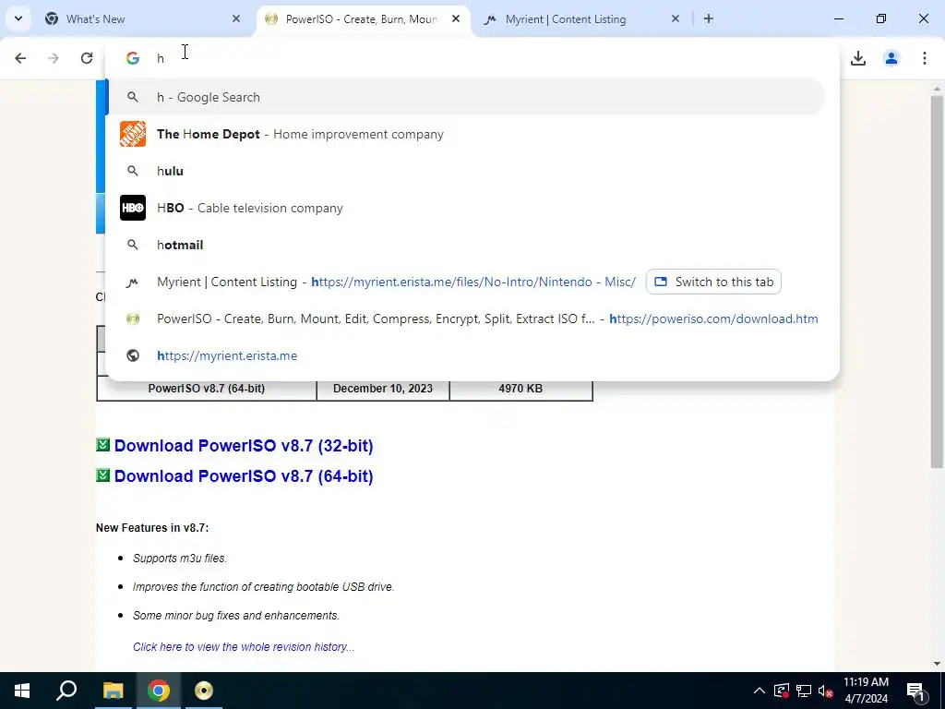The height and width of the screenshot is (709, 945).
Task: Click the magnifier icon beside hulu
Action: (133, 171)
